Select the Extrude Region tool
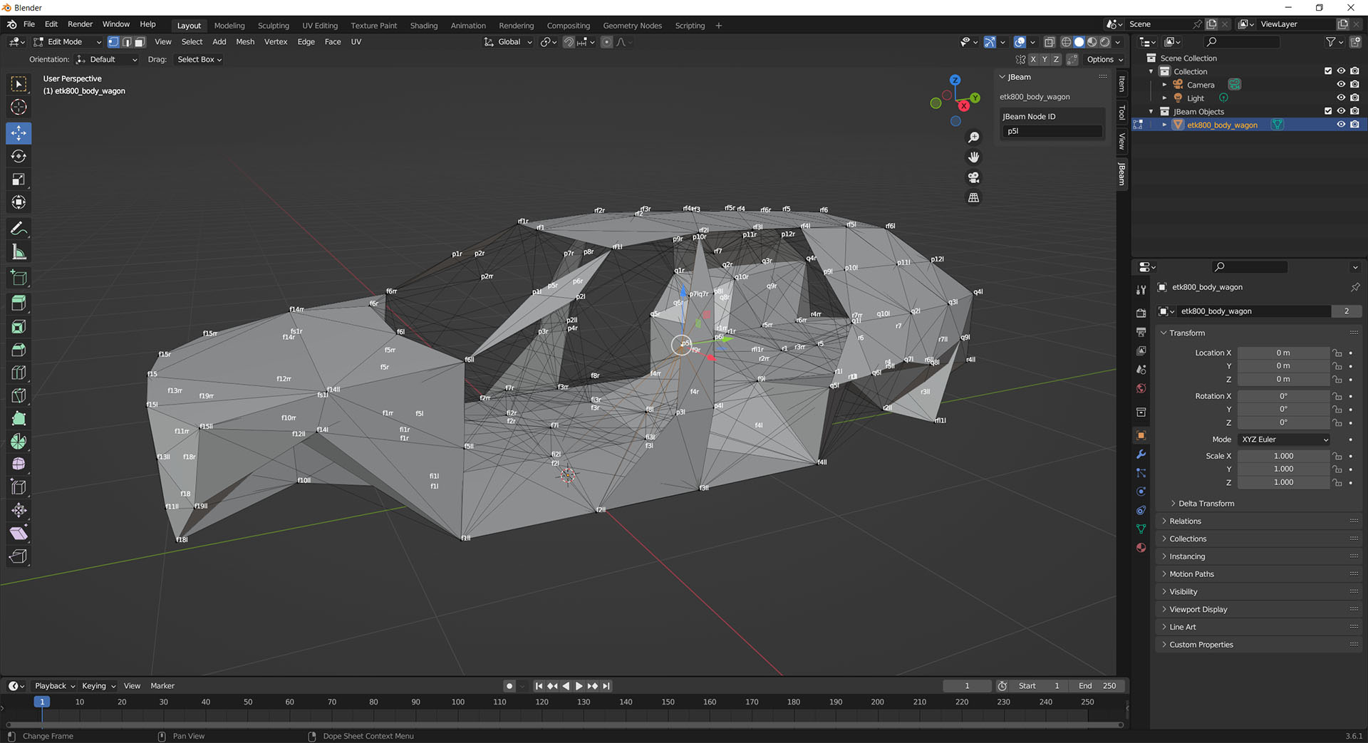 coord(19,303)
